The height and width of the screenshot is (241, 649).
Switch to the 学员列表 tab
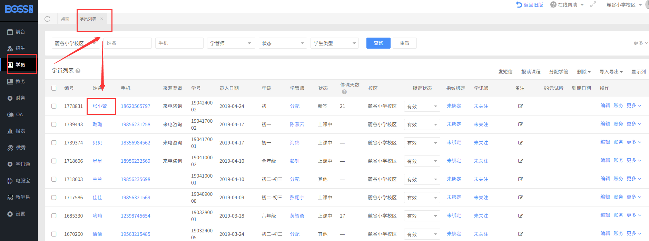(88, 19)
